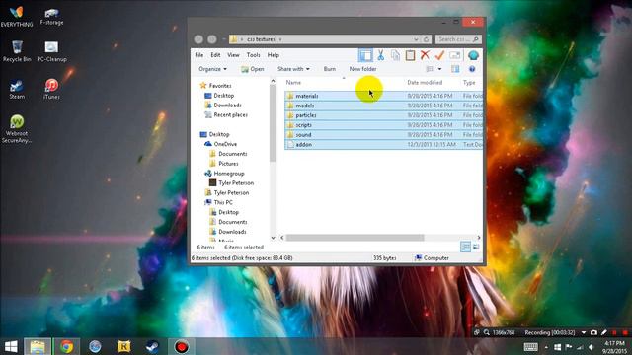Click the Burn command button
This screenshot has height=355, width=632.
coord(330,69)
